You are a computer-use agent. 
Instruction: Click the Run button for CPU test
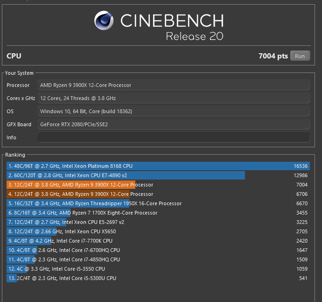click(300, 56)
